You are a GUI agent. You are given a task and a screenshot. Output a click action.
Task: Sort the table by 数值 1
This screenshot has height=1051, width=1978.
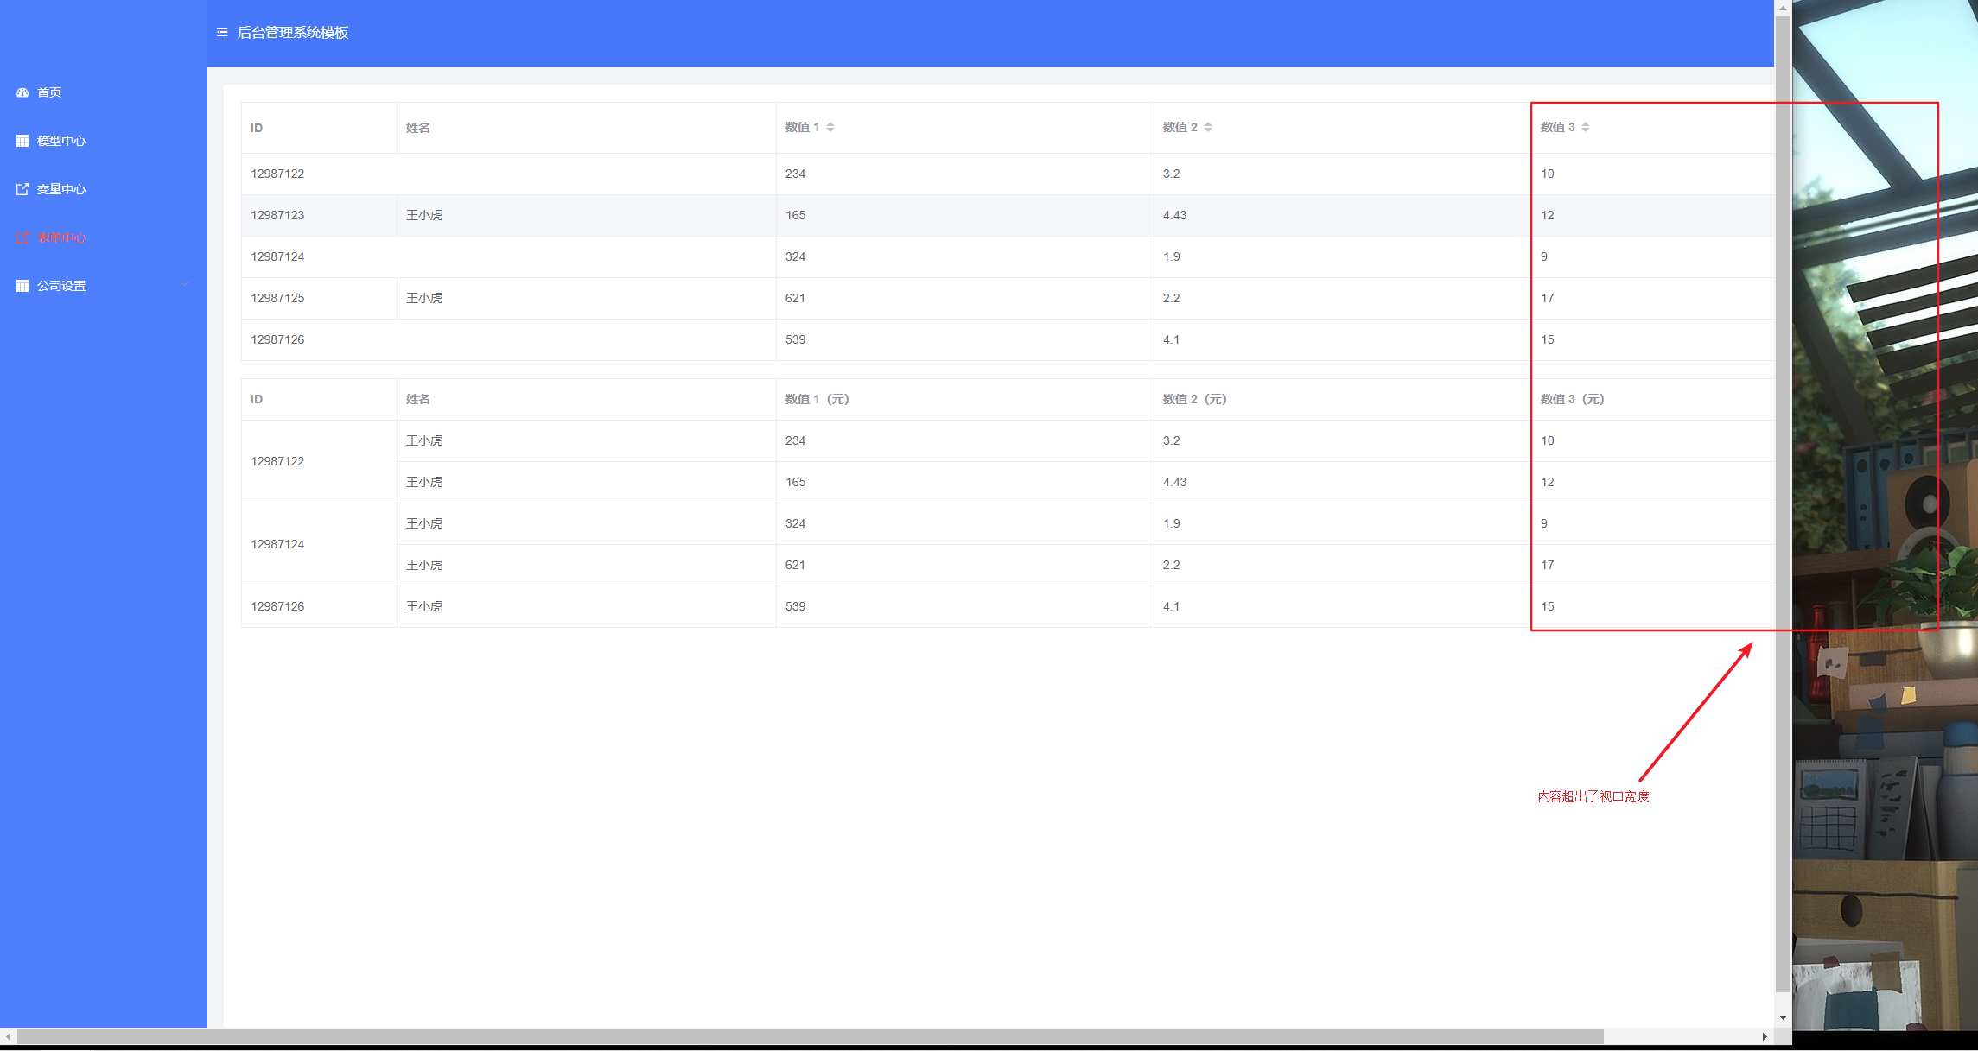click(x=830, y=127)
